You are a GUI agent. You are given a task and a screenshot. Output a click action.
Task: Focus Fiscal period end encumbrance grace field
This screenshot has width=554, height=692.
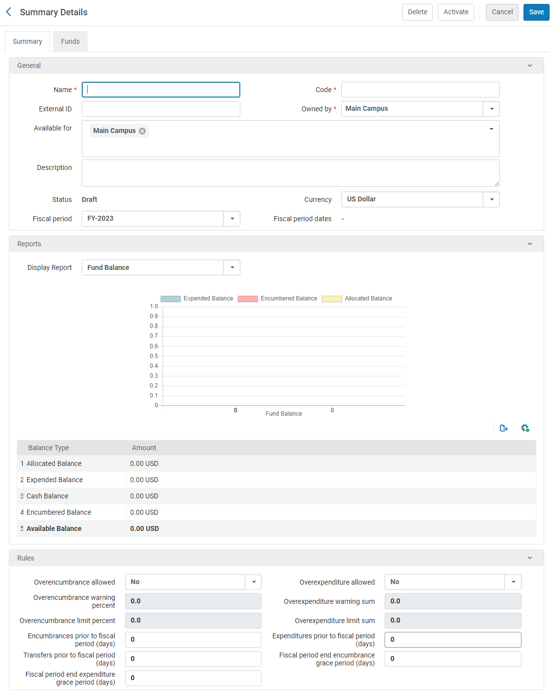pyautogui.click(x=453, y=659)
